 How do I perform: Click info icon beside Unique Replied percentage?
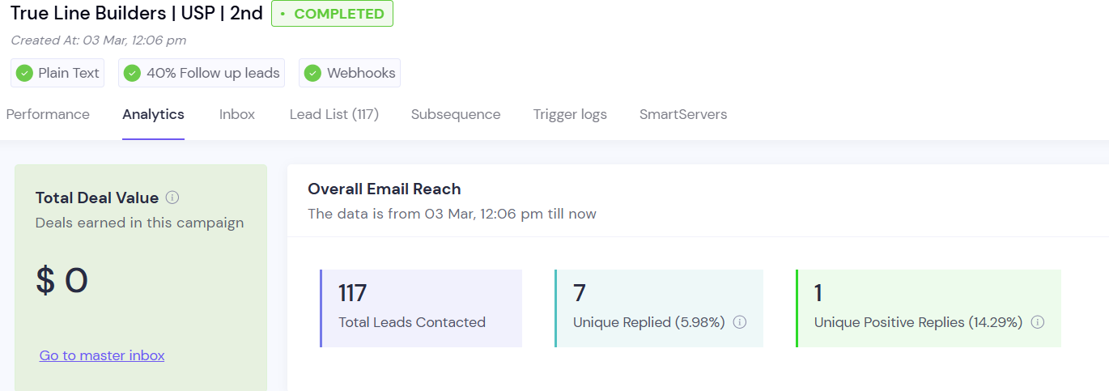739,322
